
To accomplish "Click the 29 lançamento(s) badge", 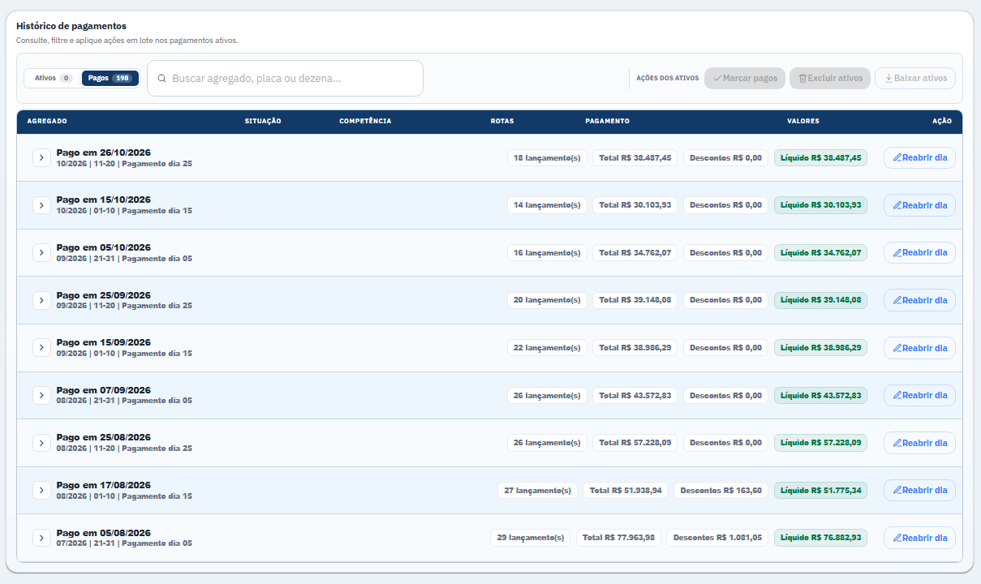I will coord(530,538).
